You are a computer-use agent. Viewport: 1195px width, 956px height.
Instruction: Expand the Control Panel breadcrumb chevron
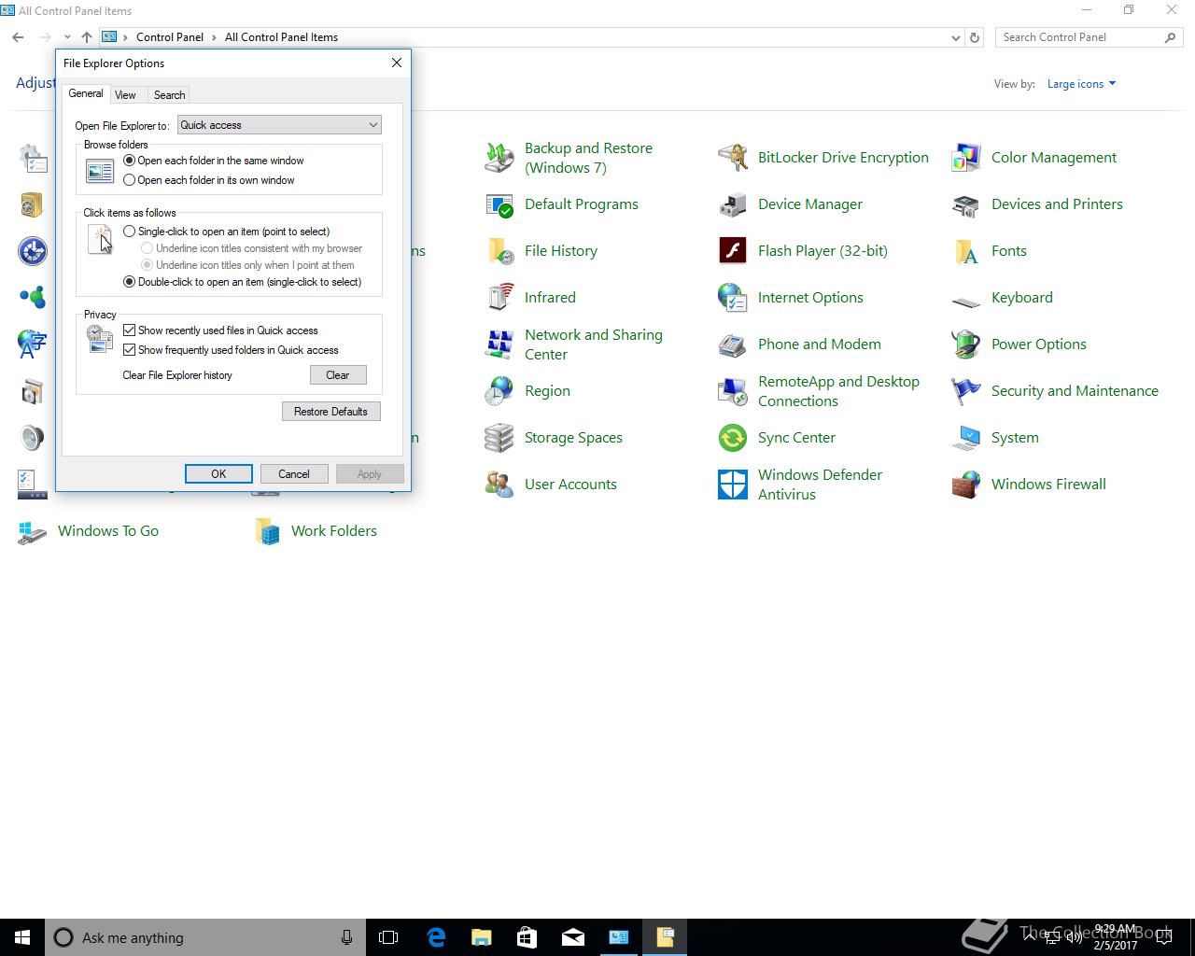pos(214,37)
